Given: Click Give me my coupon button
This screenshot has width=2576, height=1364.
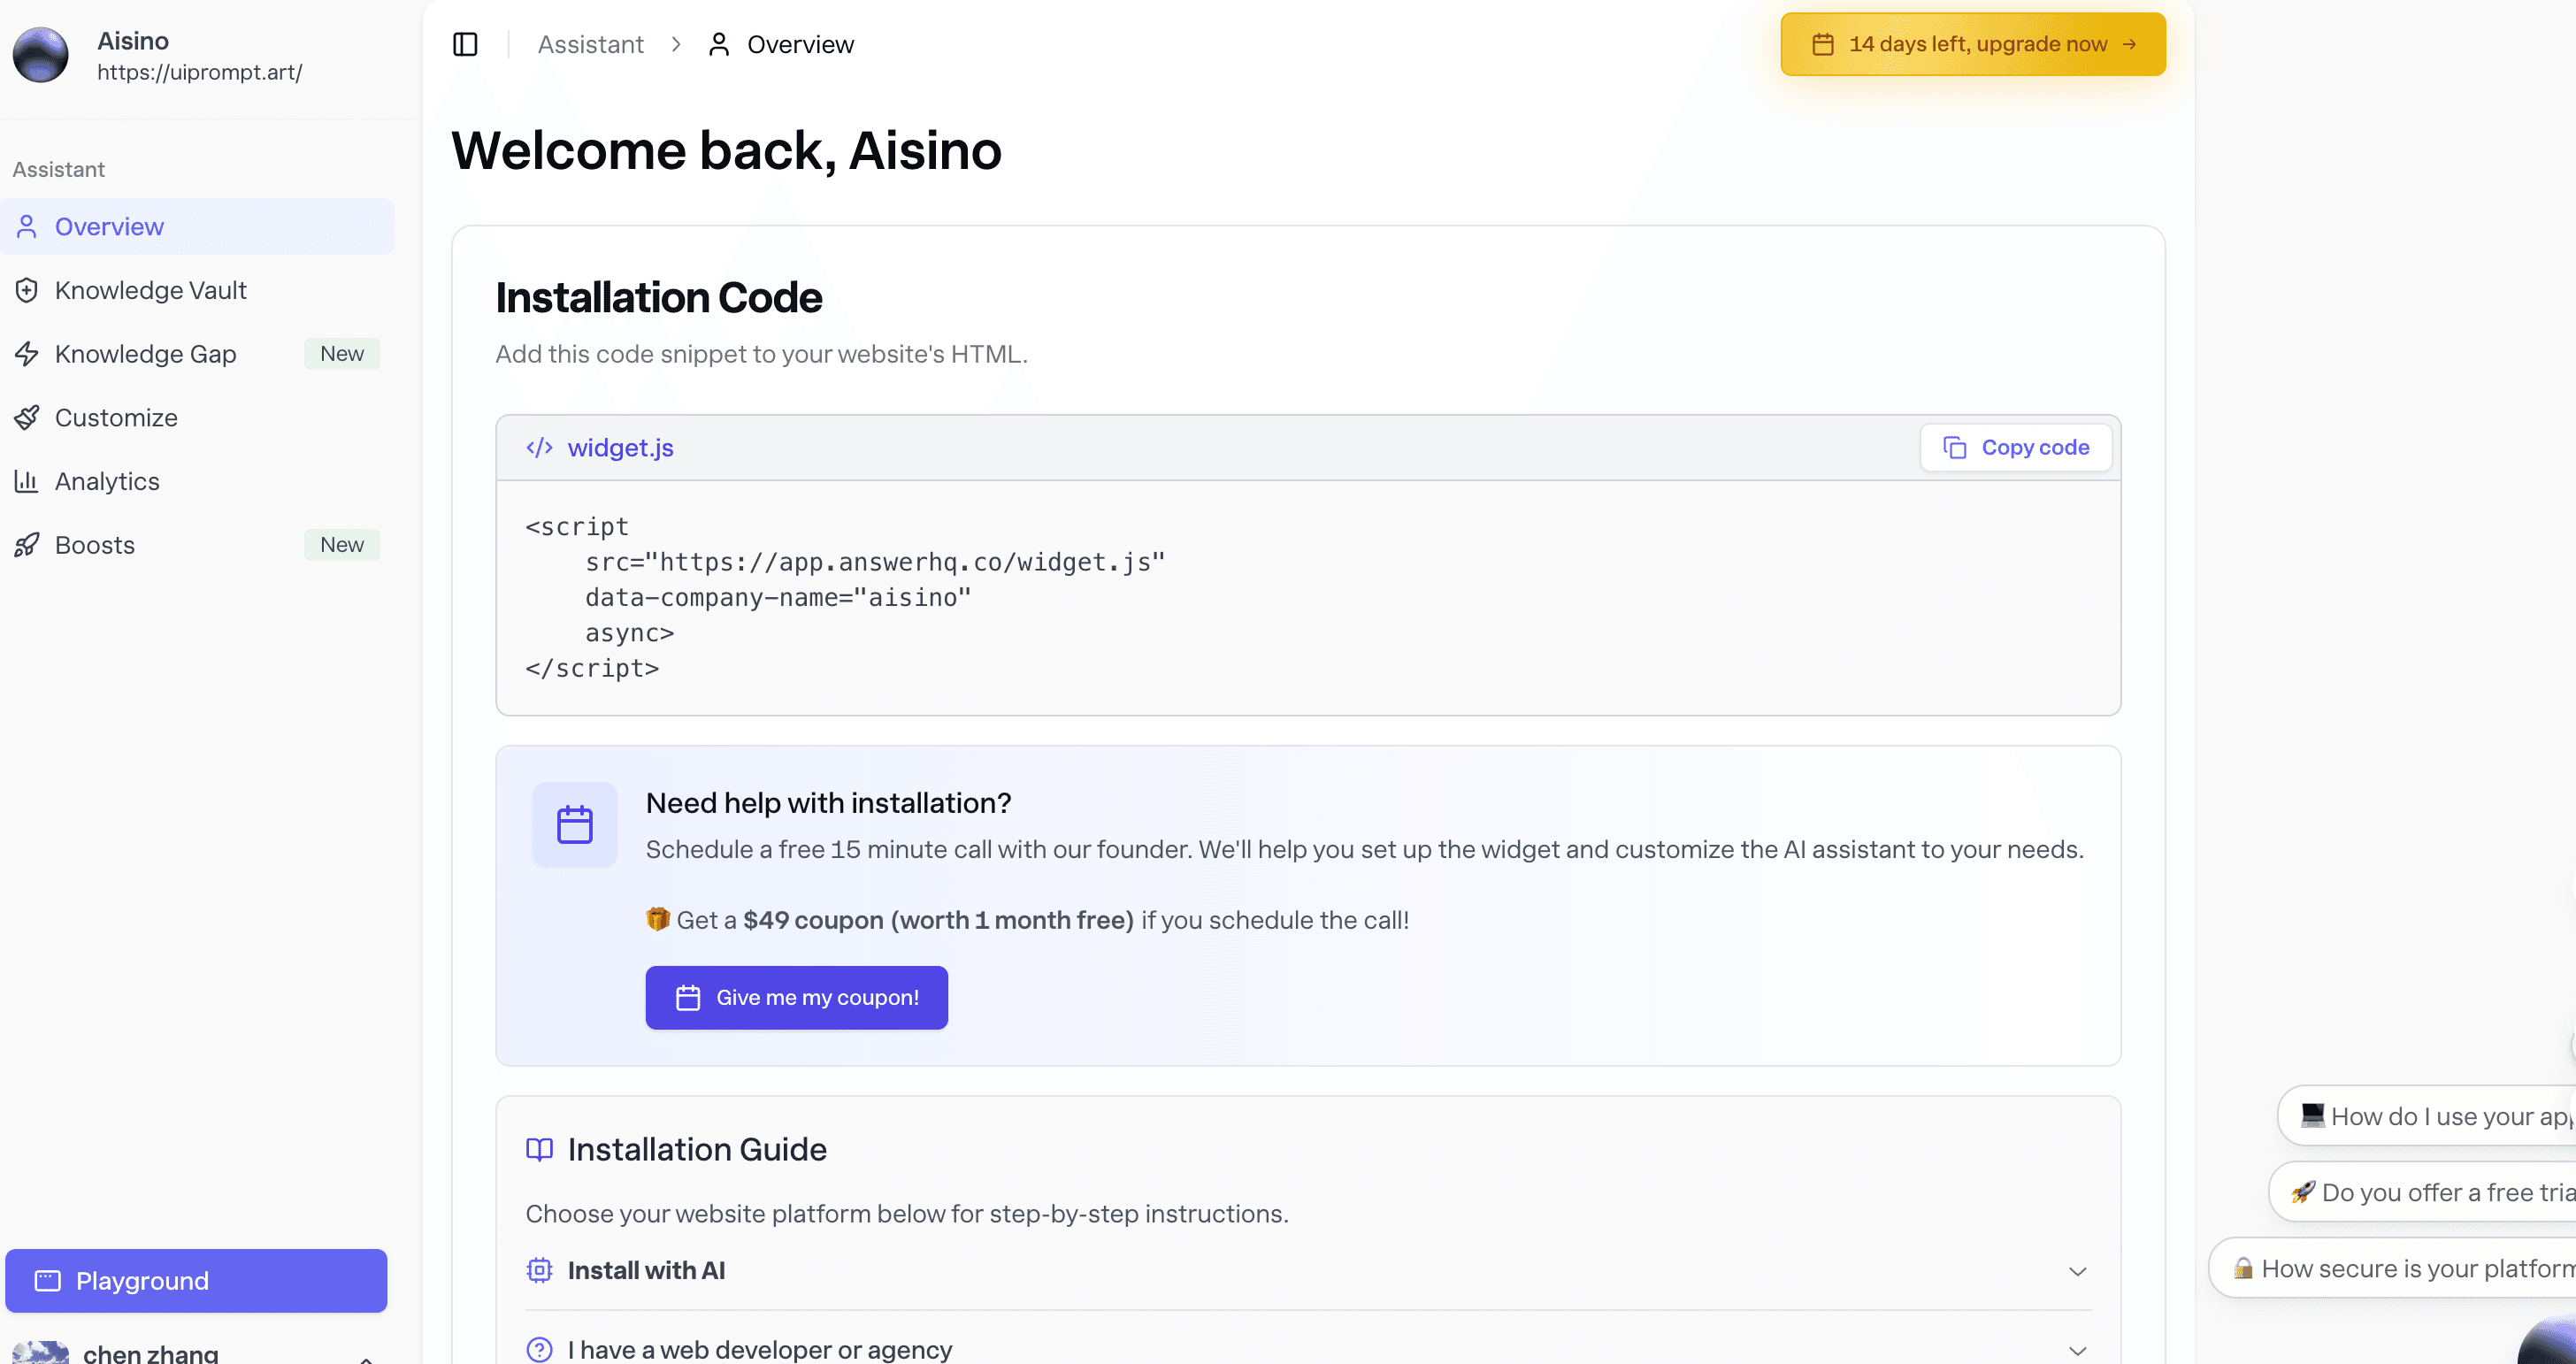Looking at the screenshot, I should tap(796, 997).
